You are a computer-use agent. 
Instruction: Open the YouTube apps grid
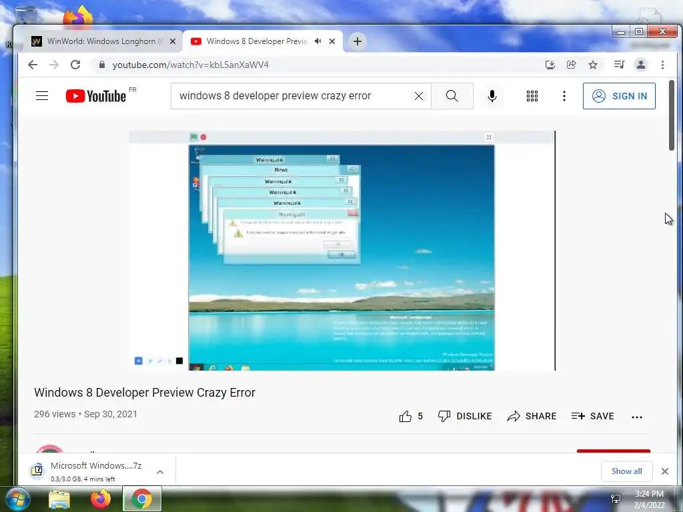(x=532, y=96)
